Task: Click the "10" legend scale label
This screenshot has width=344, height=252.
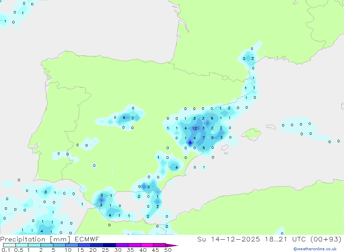Action: pyautogui.click(x=68, y=250)
